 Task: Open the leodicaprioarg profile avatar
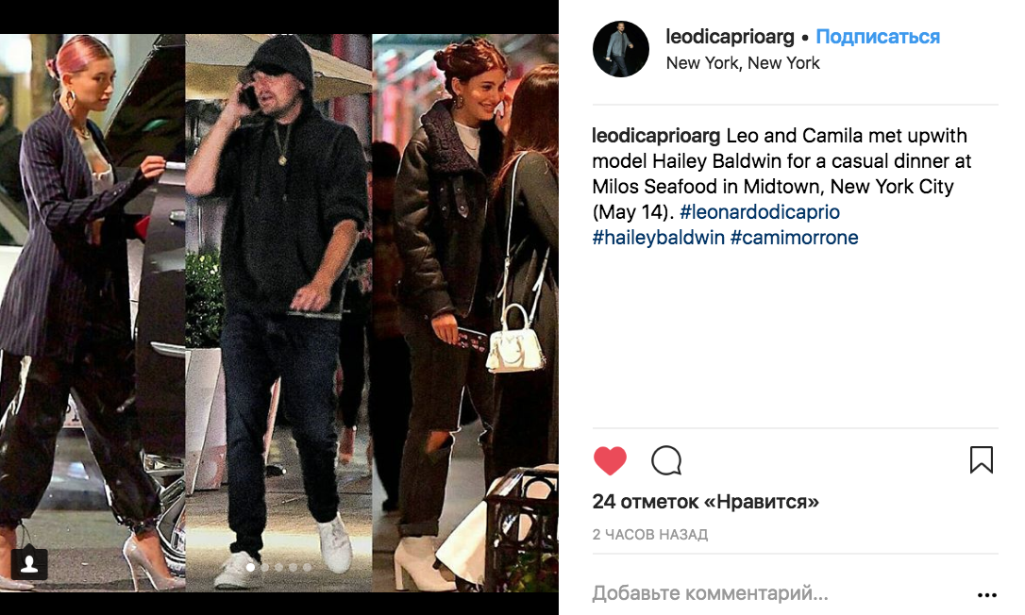click(620, 49)
